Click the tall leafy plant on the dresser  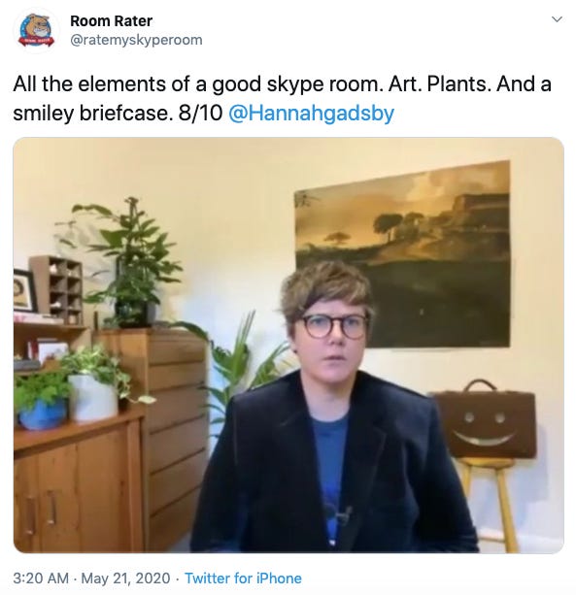pyautogui.click(x=127, y=262)
